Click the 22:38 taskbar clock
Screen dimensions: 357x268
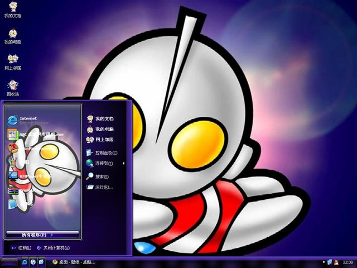point(348,262)
